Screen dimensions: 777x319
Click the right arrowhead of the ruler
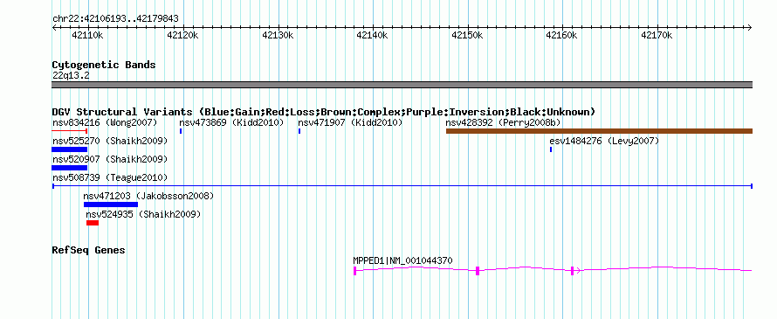tap(750, 27)
